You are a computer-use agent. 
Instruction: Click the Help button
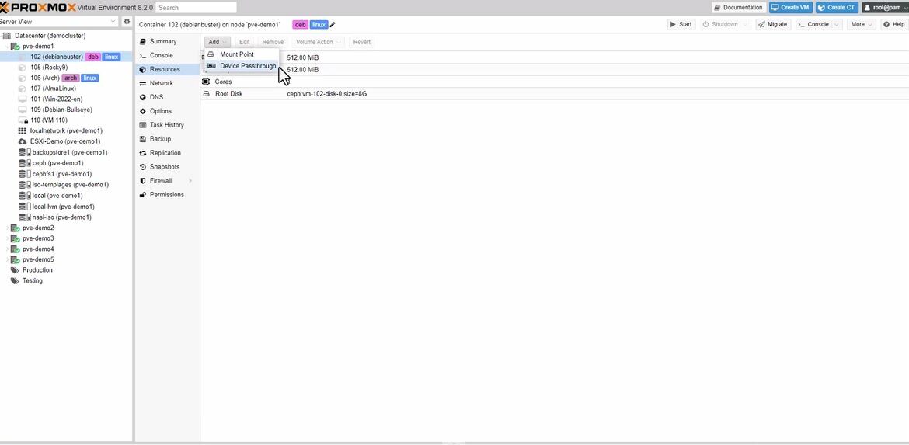point(894,24)
